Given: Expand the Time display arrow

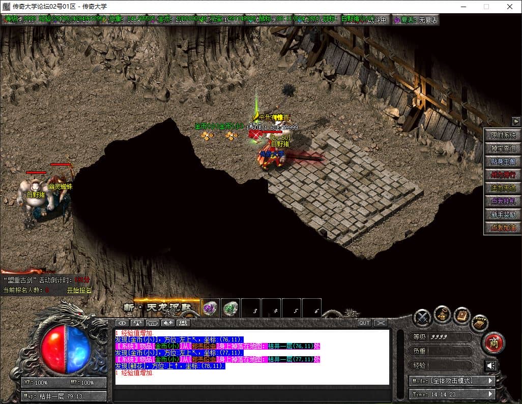Looking at the screenshot, I should (490, 394).
